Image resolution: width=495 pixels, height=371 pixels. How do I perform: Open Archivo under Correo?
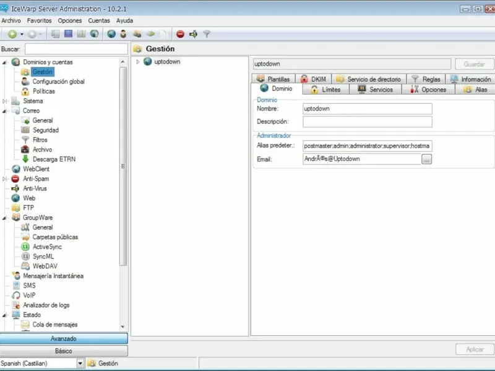[42, 150]
